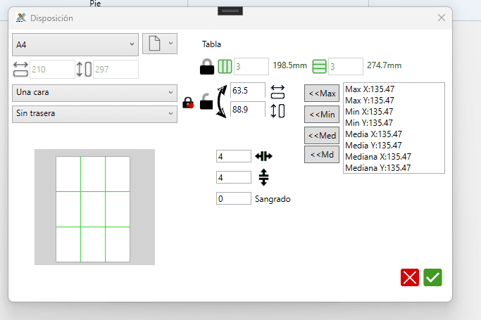This screenshot has height=320, width=481.
Task: Click the <<Max button
Action: point(322,93)
